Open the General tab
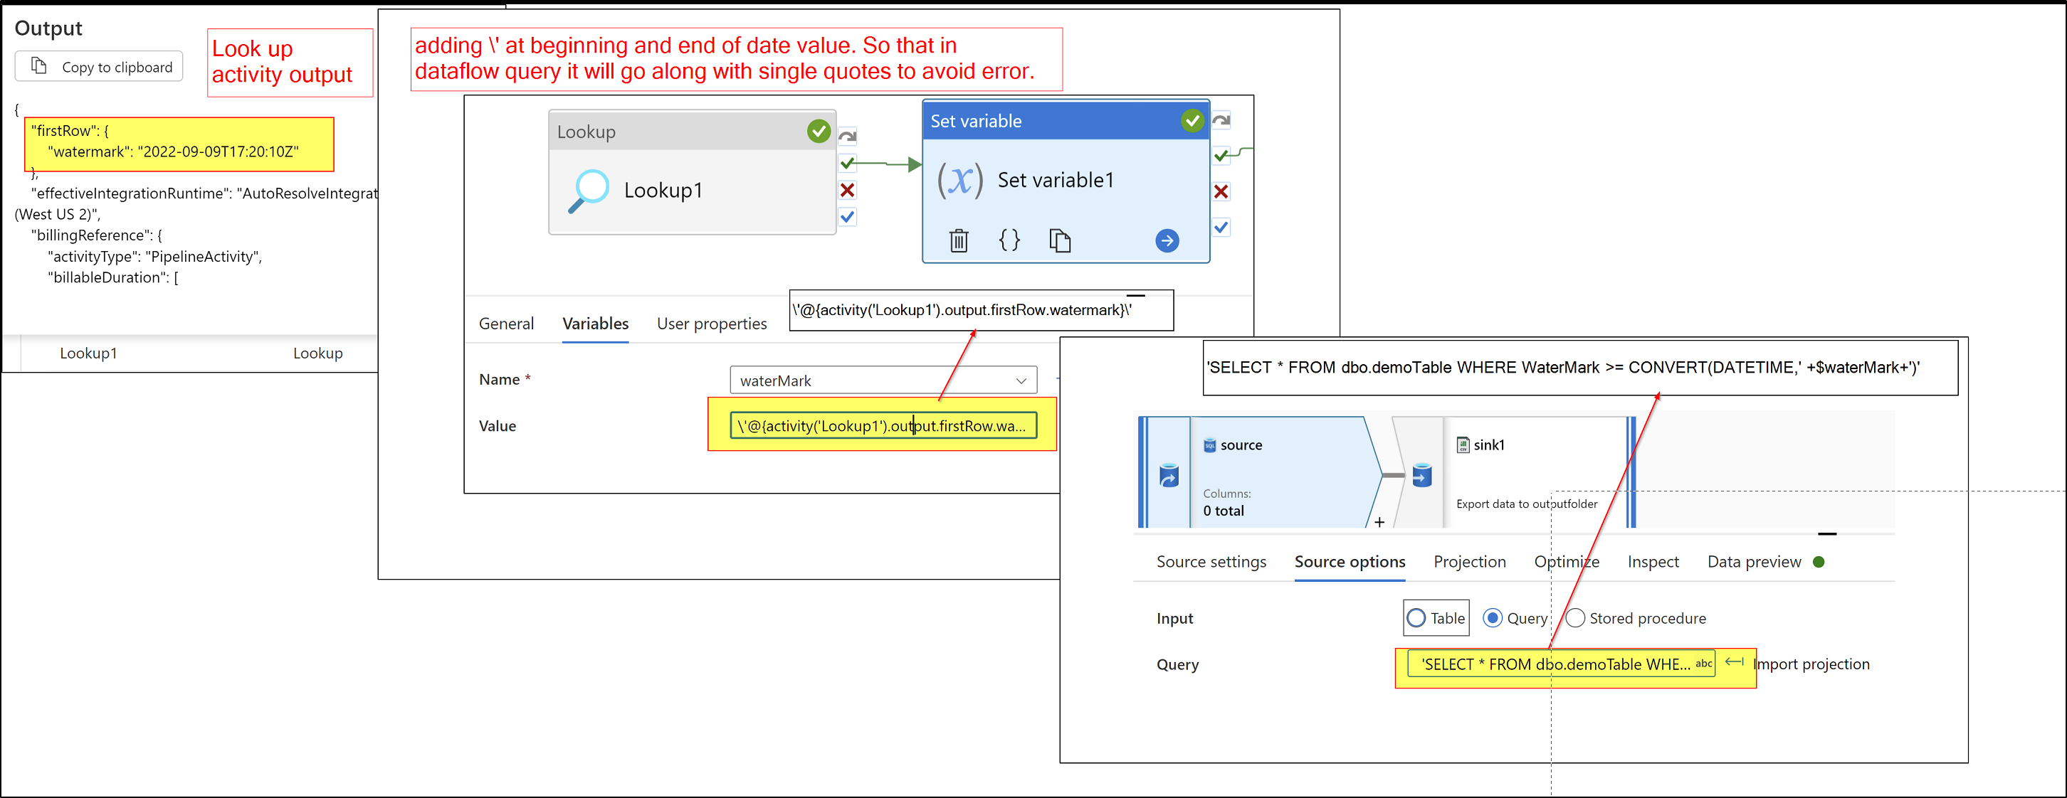Viewport: 2067px width, 798px height. coord(506,323)
